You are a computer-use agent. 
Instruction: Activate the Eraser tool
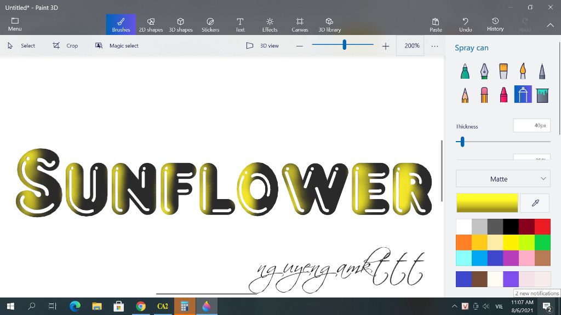pos(484,95)
